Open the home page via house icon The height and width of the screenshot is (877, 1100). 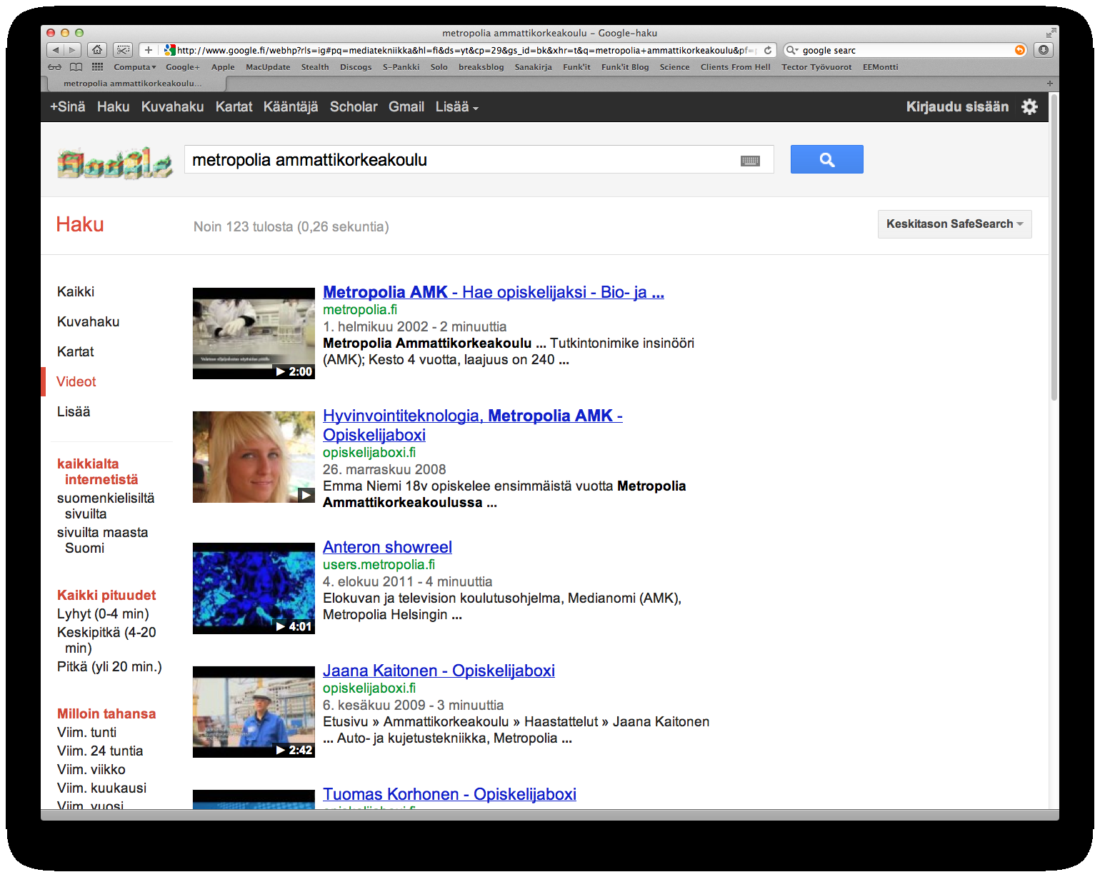[97, 50]
